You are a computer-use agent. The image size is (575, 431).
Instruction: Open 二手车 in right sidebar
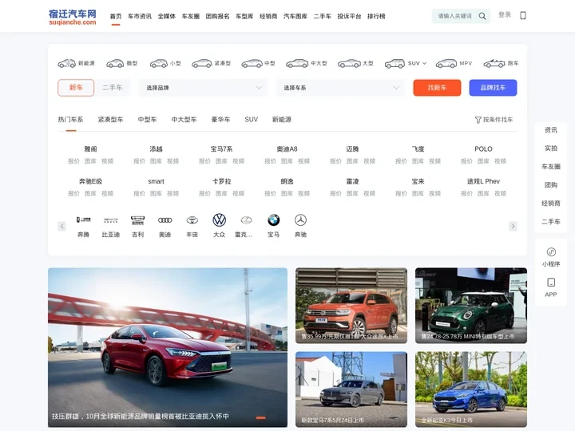click(551, 221)
